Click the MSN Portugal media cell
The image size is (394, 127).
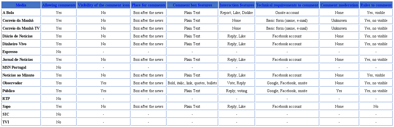click(14, 67)
